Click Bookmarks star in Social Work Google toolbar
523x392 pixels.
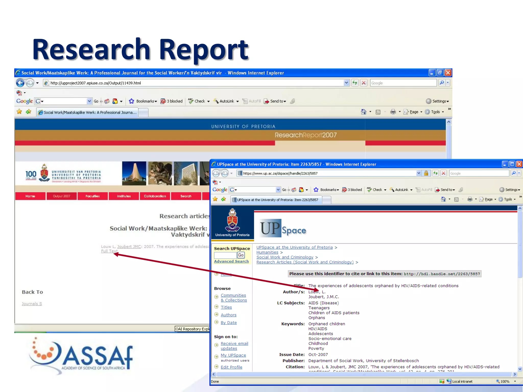132,101
